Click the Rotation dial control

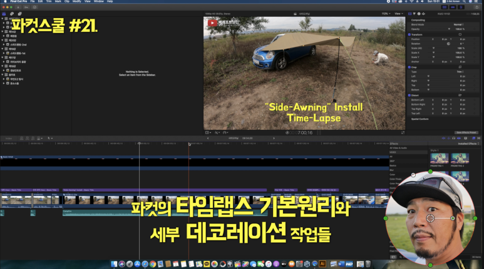coord(448,44)
